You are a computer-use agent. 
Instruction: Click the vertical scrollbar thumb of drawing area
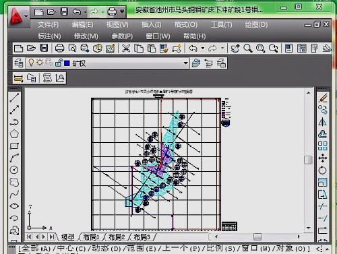coord(308,160)
